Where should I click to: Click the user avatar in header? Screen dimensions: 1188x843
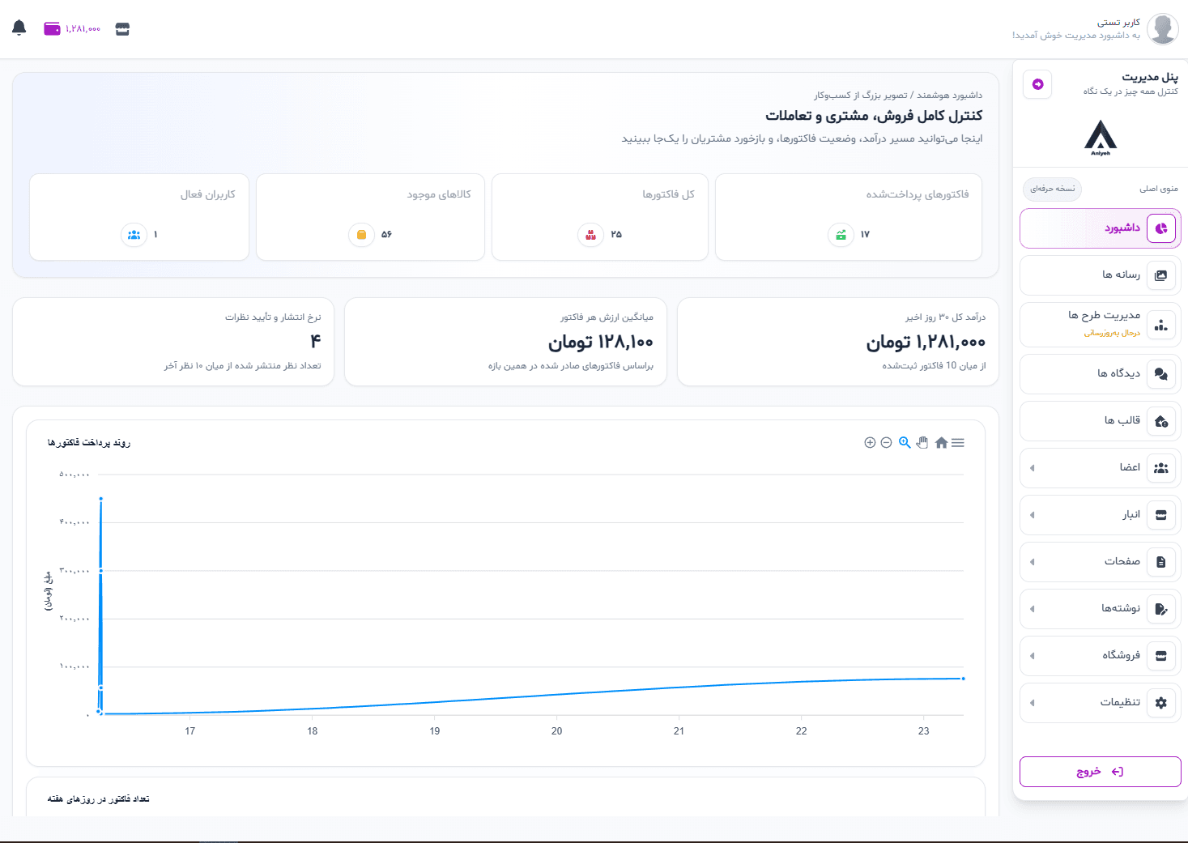click(1163, 29)
